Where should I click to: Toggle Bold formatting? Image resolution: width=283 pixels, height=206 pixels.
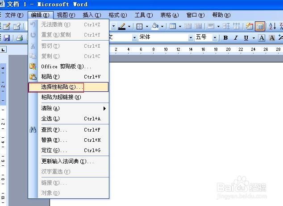click(225, 38)
